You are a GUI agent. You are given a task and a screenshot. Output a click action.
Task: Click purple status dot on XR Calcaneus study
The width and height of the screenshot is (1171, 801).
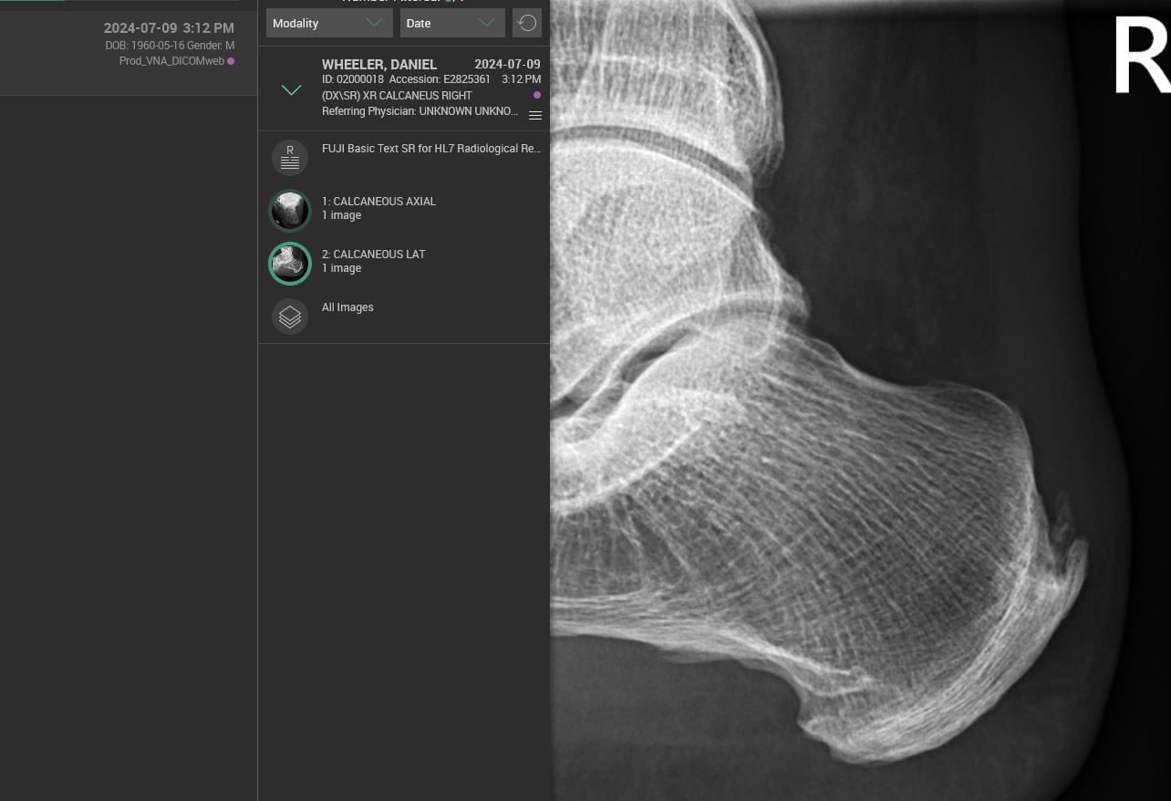tap(537, 95)
